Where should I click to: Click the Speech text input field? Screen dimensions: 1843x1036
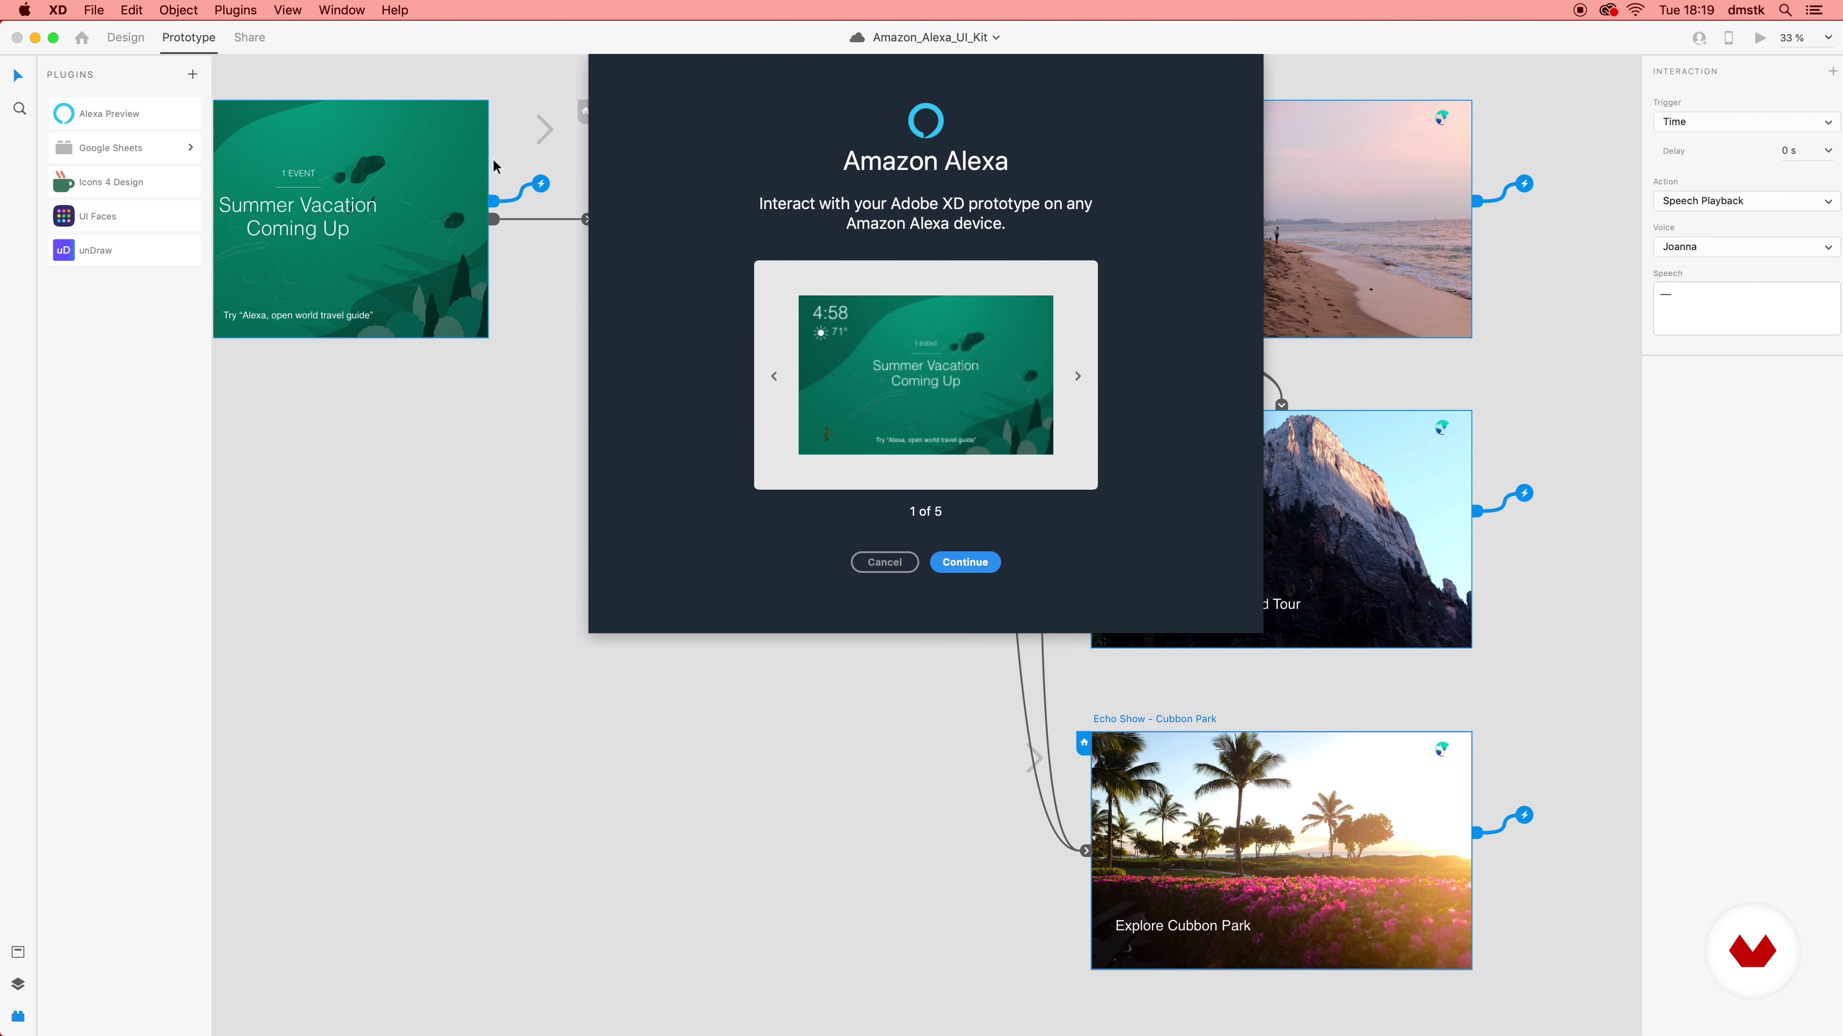tap(1746, 308)
